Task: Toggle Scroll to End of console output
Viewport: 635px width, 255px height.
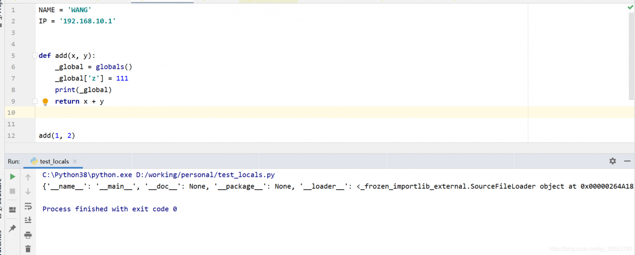Action: [28, 220]
